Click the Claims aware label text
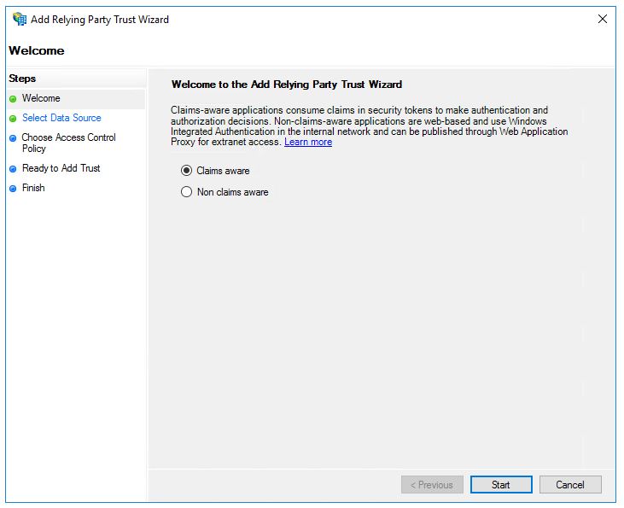This screenshot has width=624, height=508. coord(224,171)
